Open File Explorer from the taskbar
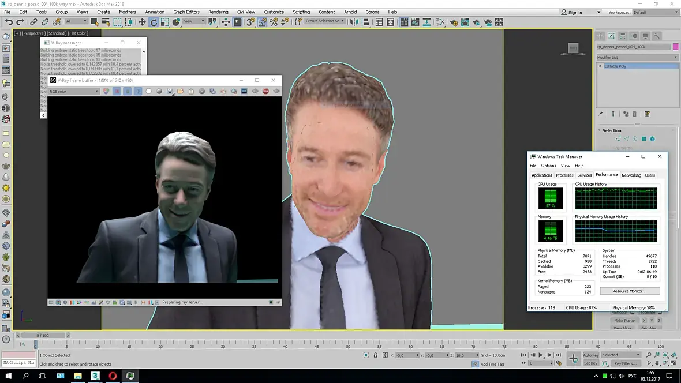This screenshot has height=383, width=681. click(x=78, y=376)
